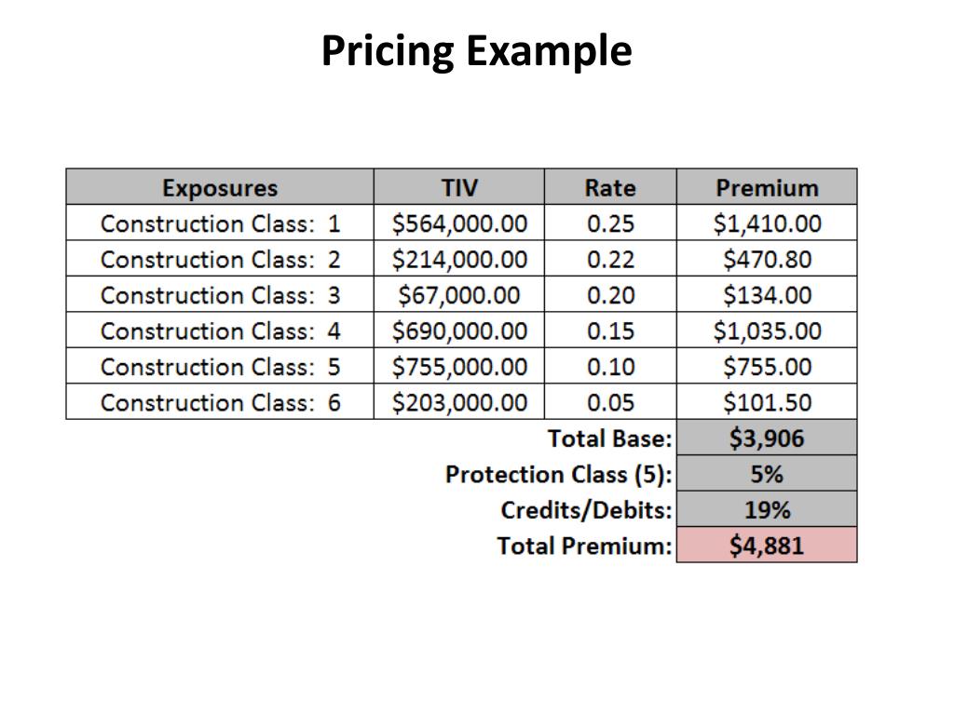Select the Construction Class: 1 cell
Viewport: 954px width, 715px height.
pos(220,223)
